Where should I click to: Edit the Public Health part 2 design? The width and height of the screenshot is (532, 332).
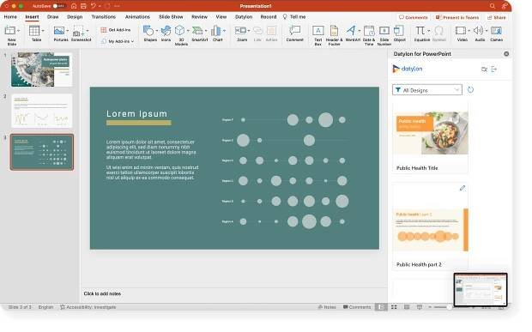462,188
